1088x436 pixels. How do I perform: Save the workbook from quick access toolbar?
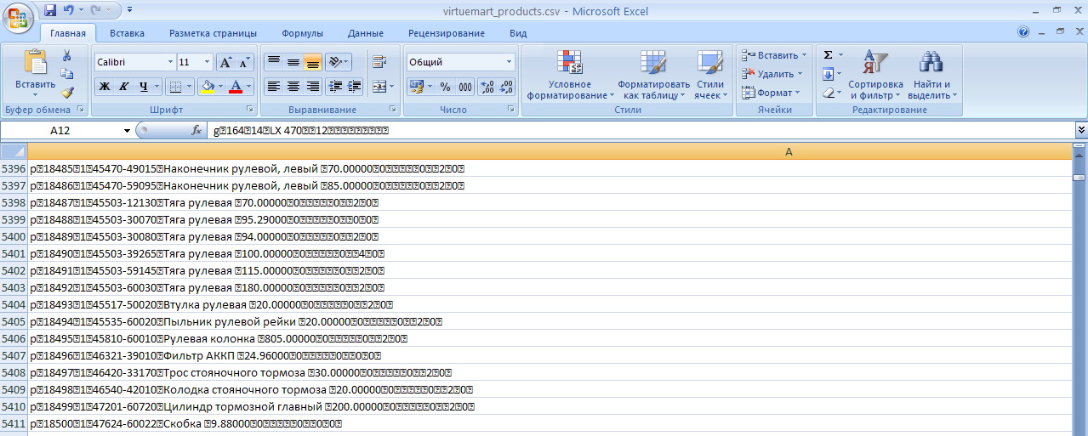[x=50, y=11]
